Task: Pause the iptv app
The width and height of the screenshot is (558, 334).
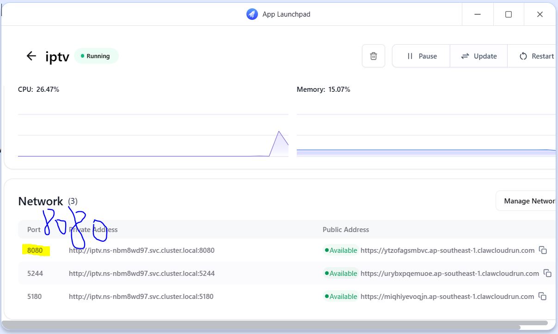Action: click(421, 56)
